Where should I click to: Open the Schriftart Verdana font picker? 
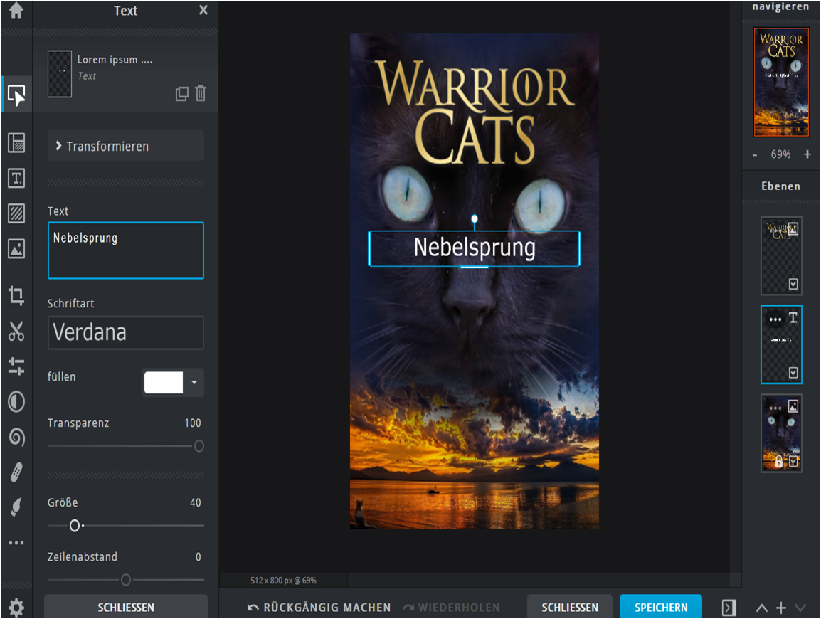coord(126,332)
